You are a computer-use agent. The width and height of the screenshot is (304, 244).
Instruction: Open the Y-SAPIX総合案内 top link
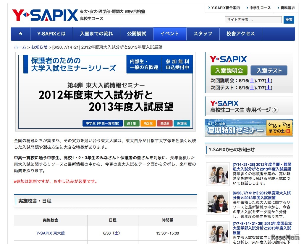[x=224, y=8]
